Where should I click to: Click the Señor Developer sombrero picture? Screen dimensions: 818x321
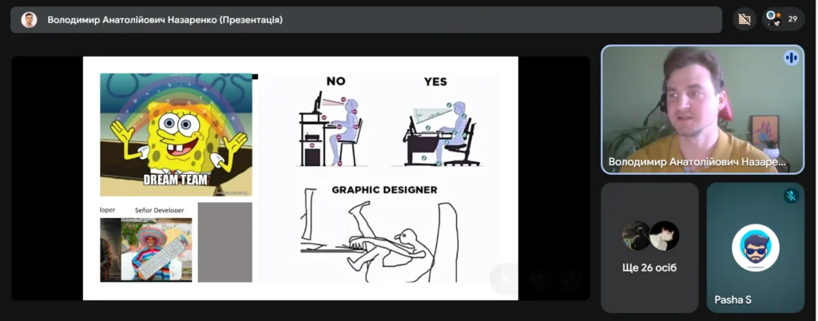tap(157, 248)
